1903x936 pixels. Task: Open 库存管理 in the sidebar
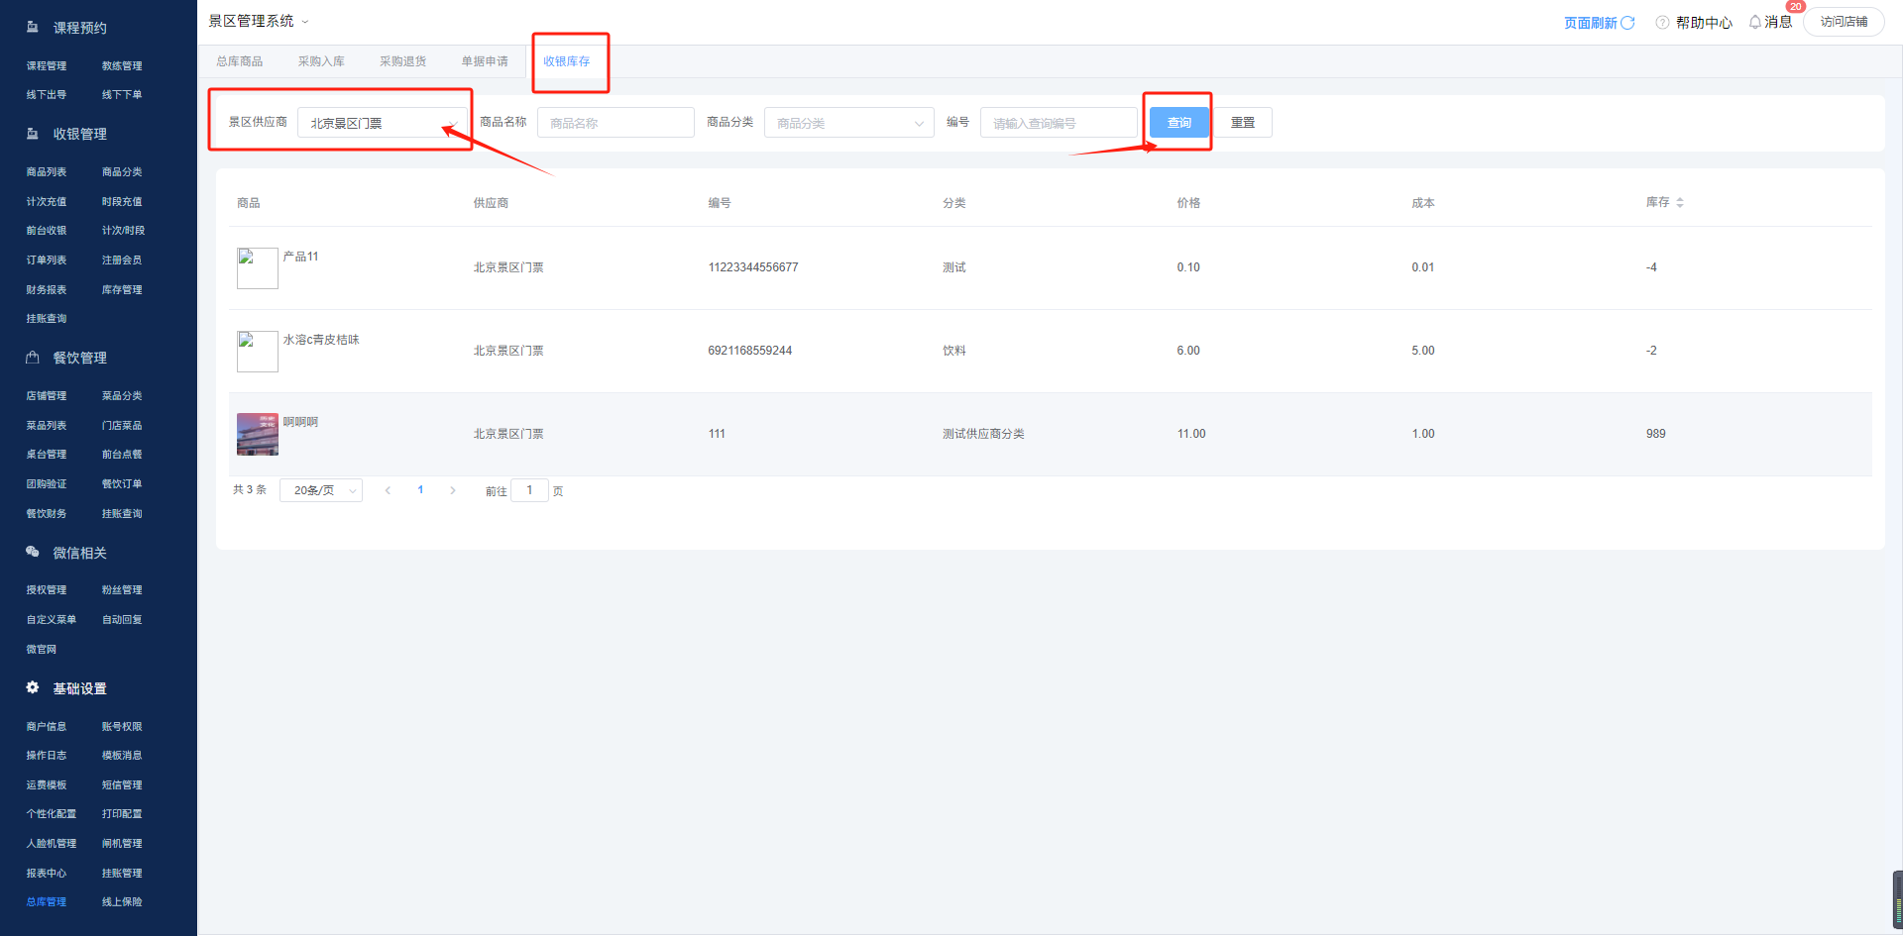[122, 289]
